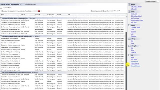The width and height of the screenshot is (160, 90).
Task: Collapse the Export actions section
Action: (129, 11)
